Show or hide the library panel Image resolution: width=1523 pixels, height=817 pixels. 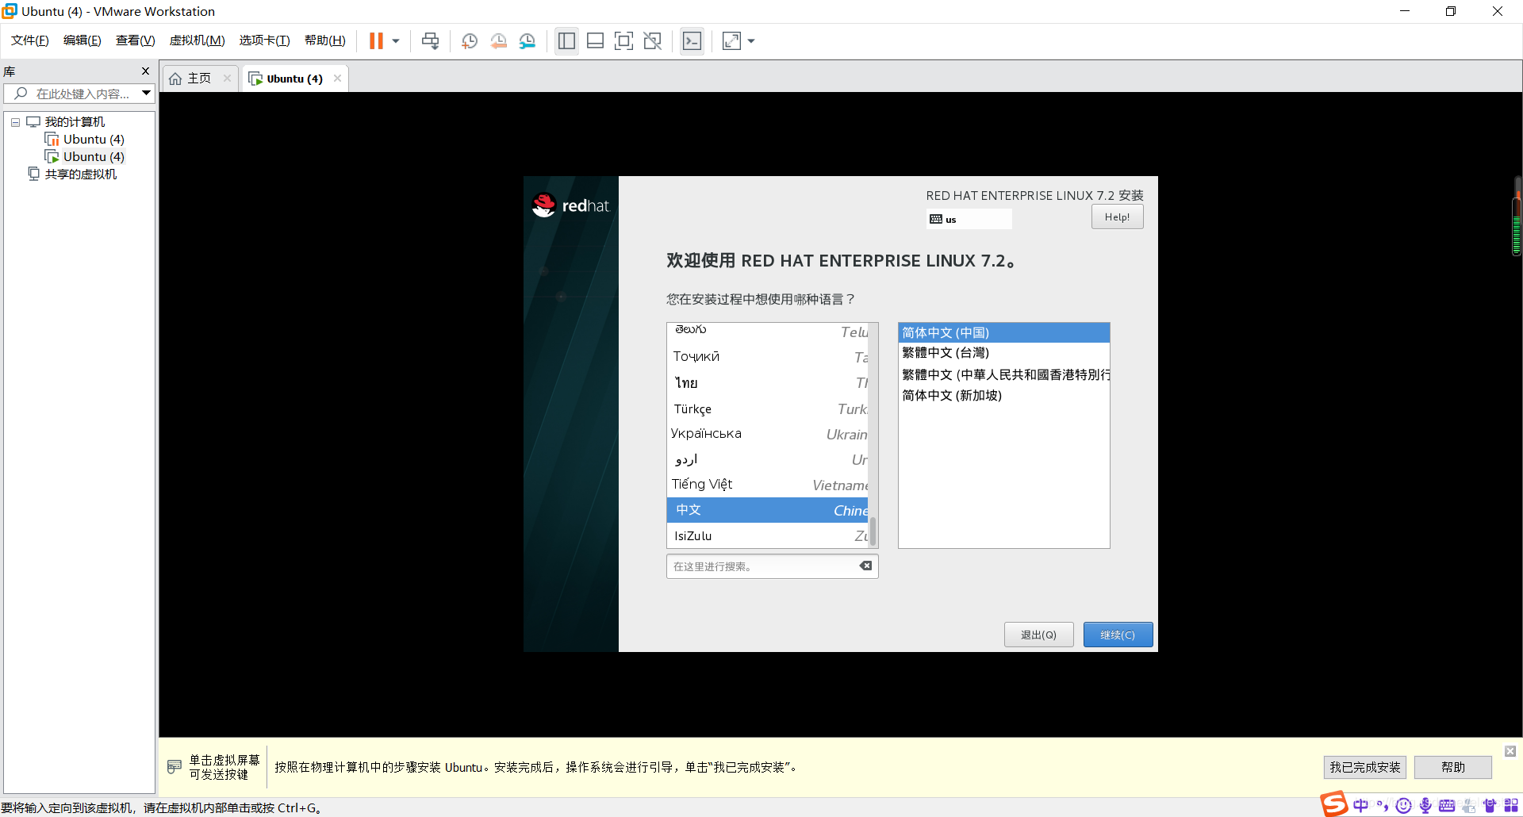pos(566,40)
